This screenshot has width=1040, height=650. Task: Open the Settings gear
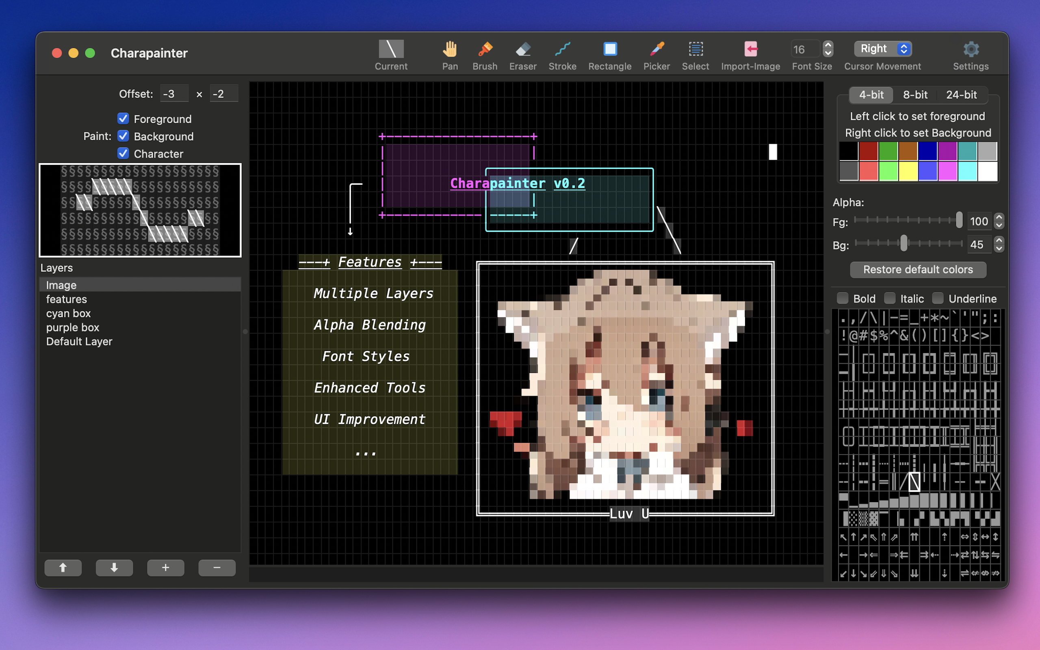point(971,50)
